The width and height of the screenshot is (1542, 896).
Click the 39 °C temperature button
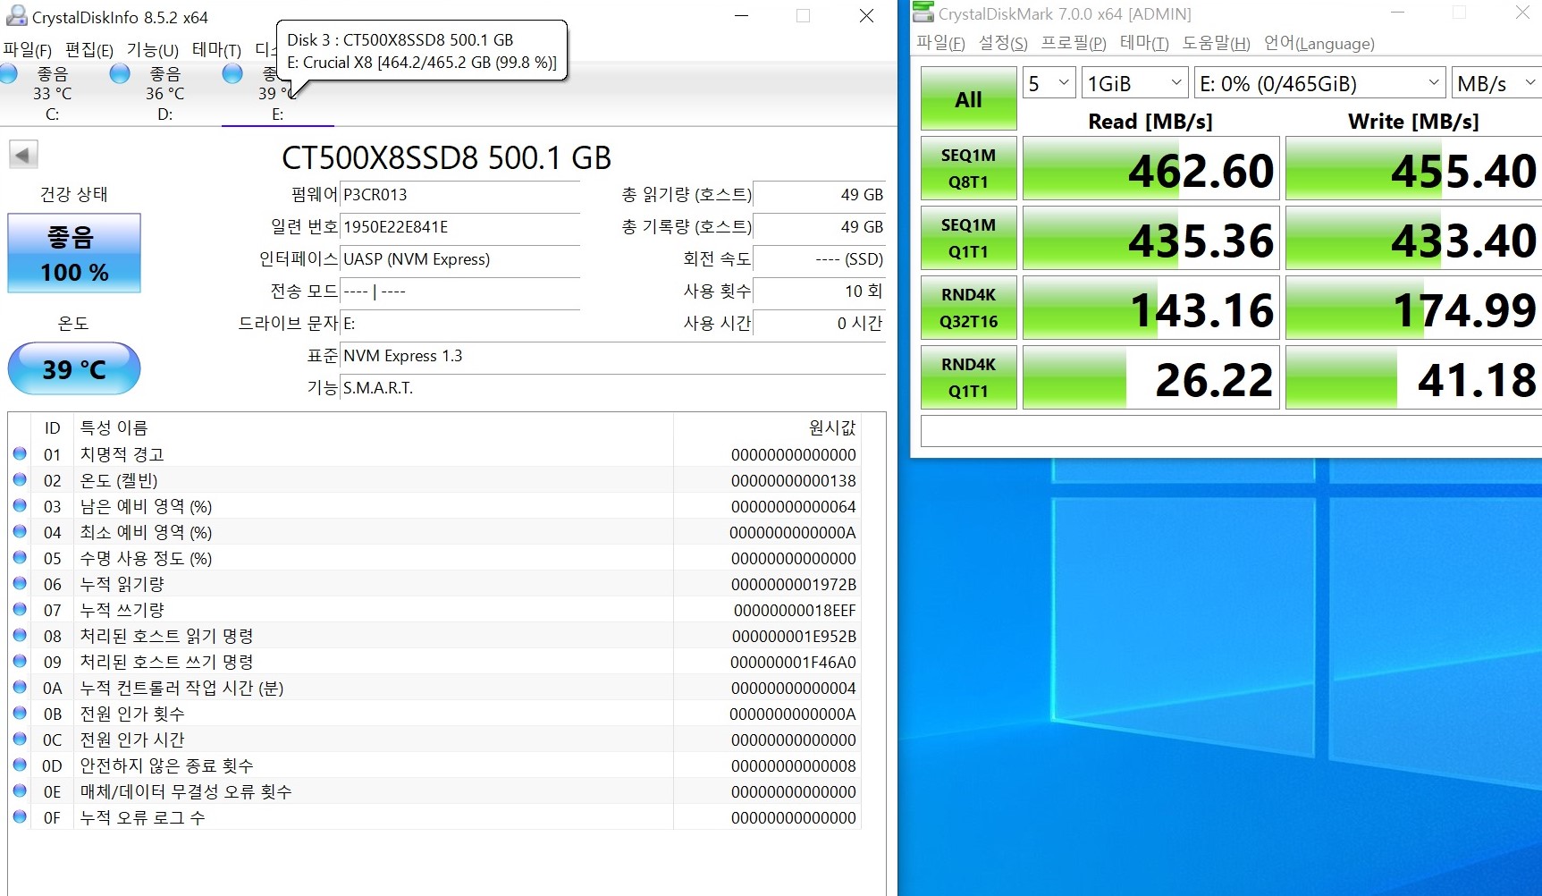click(x=74, y=368)
